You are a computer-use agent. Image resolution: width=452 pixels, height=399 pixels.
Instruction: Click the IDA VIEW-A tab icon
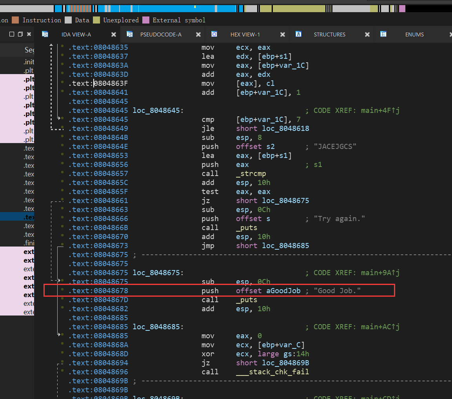(45, 34)
